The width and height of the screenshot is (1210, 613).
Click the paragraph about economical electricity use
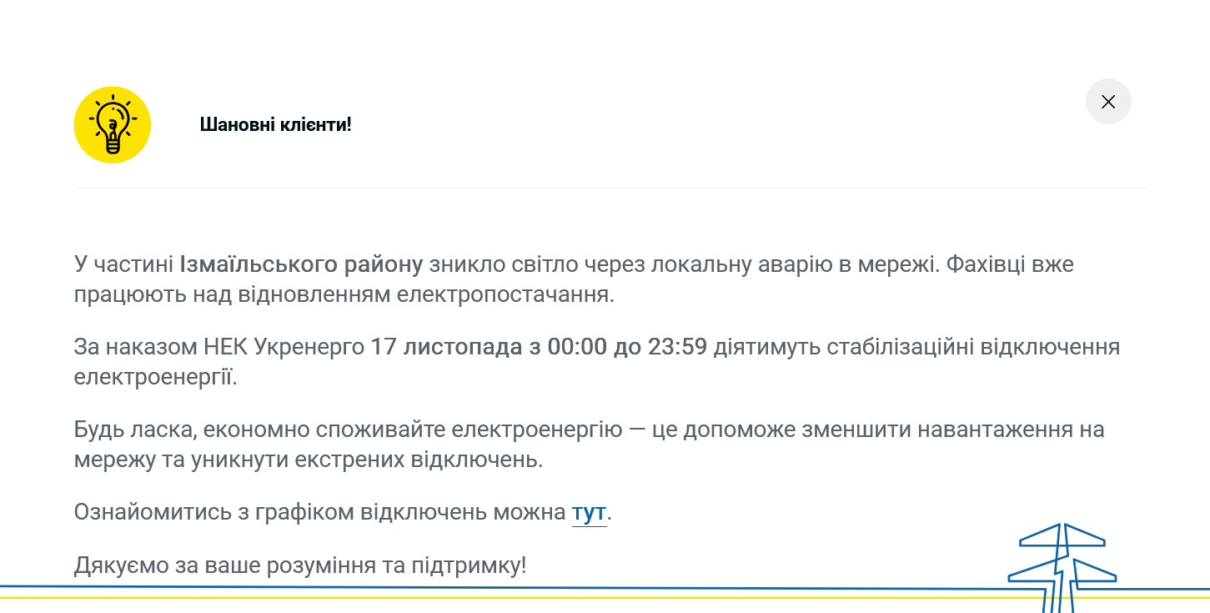click(x=584, y=444)
